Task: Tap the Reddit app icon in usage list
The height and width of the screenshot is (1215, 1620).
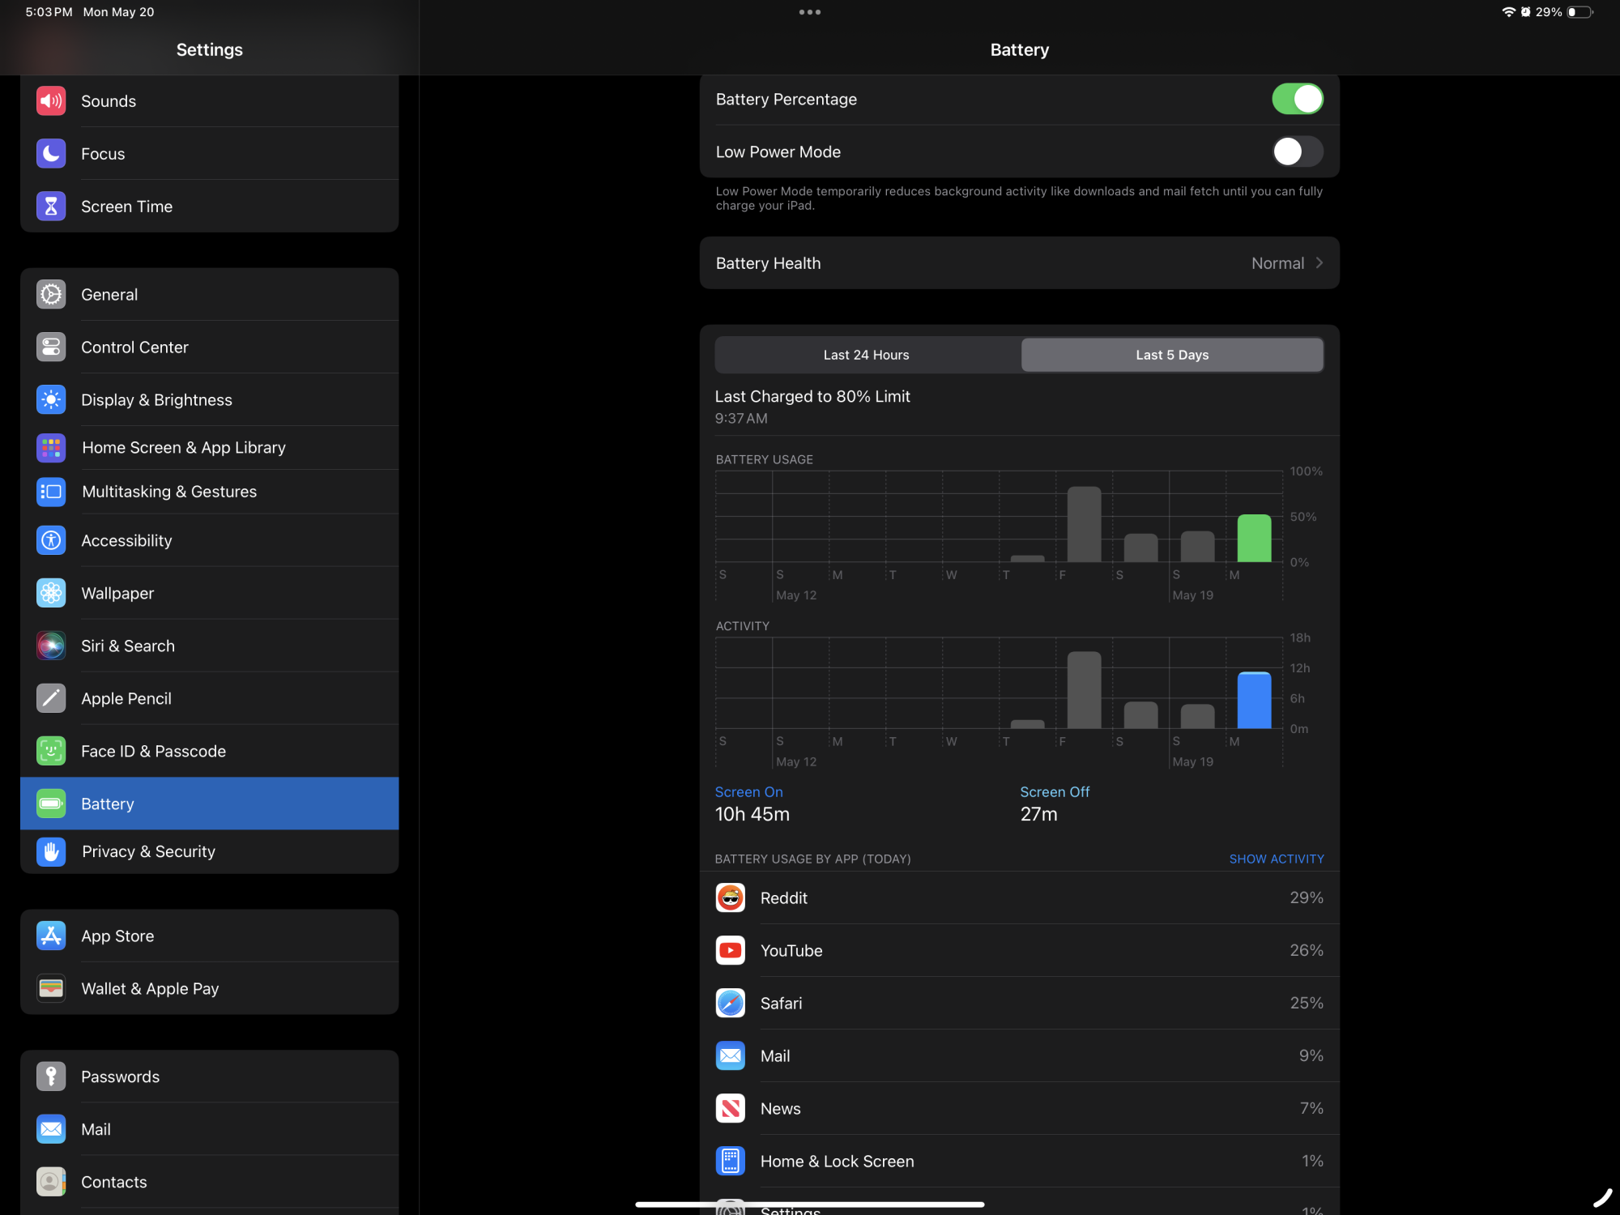Action: point(730,897)
